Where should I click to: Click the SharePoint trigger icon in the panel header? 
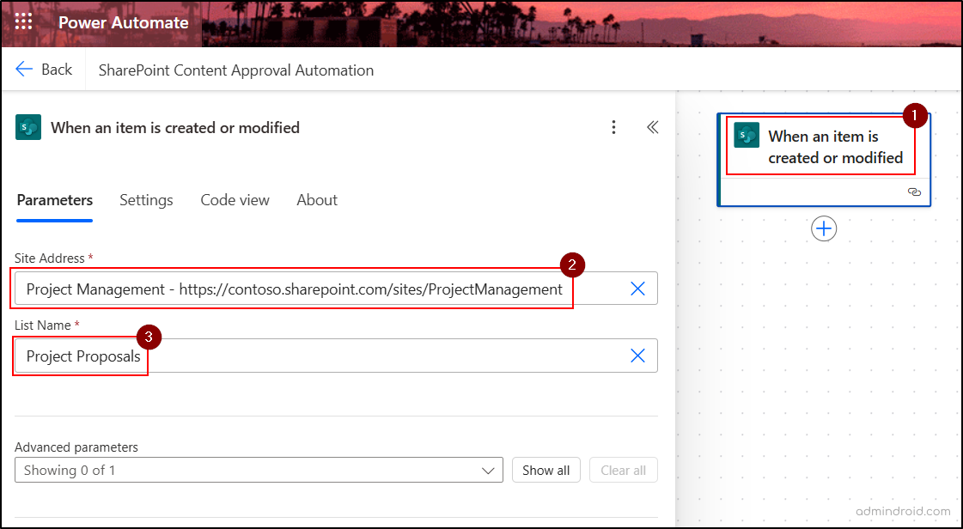coord(28,127)
